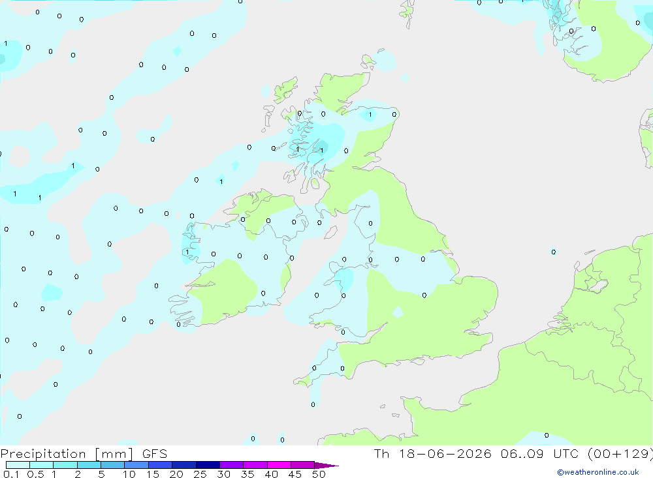
Task: Click the legend label '35'
Action: [x=247, y=474]
